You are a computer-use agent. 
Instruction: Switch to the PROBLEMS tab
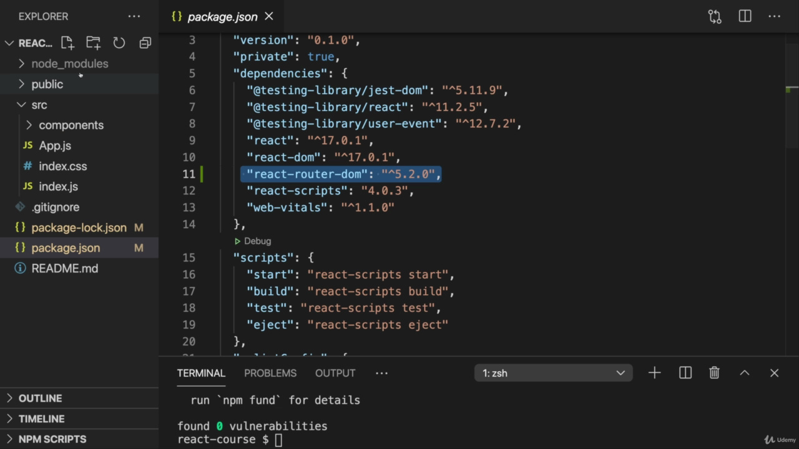pos(270,373)
